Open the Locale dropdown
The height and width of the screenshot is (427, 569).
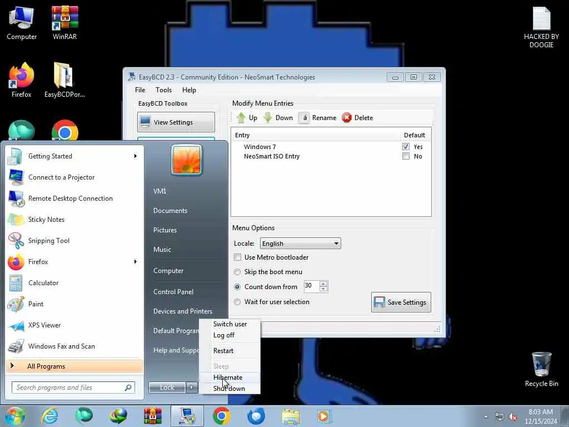[301, 244]
